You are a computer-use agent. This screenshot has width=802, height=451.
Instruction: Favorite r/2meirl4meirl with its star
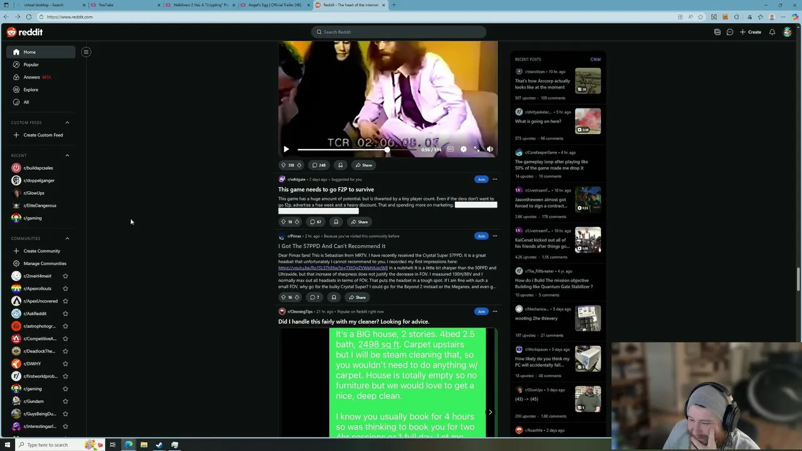tap(65, 276)
